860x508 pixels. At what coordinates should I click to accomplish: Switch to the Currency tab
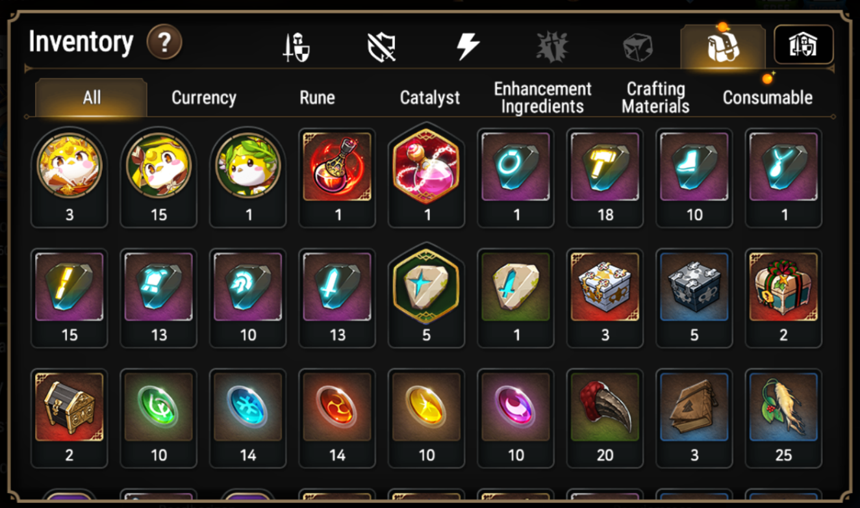(204, 98)
